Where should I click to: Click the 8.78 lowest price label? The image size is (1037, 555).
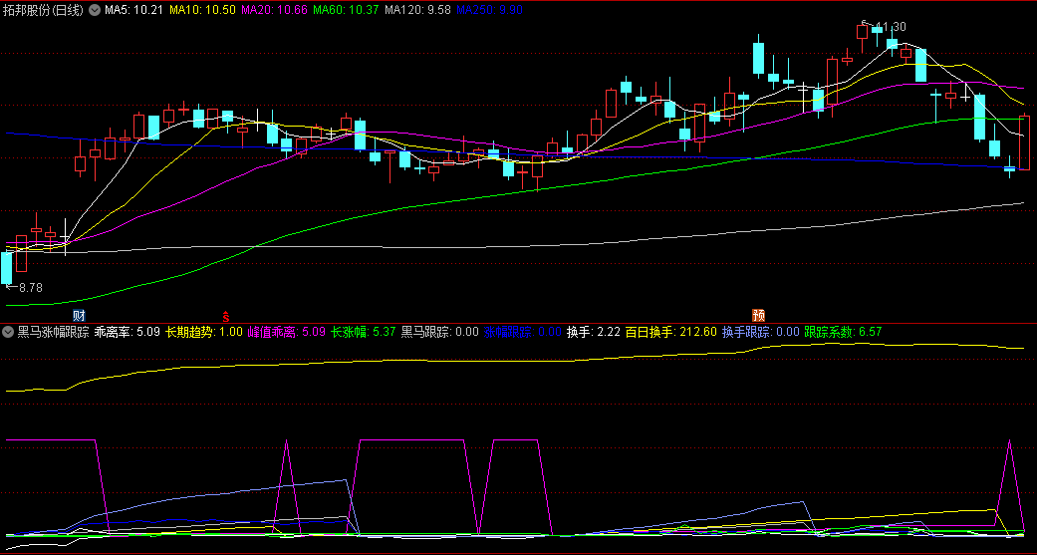pos(31,288)
